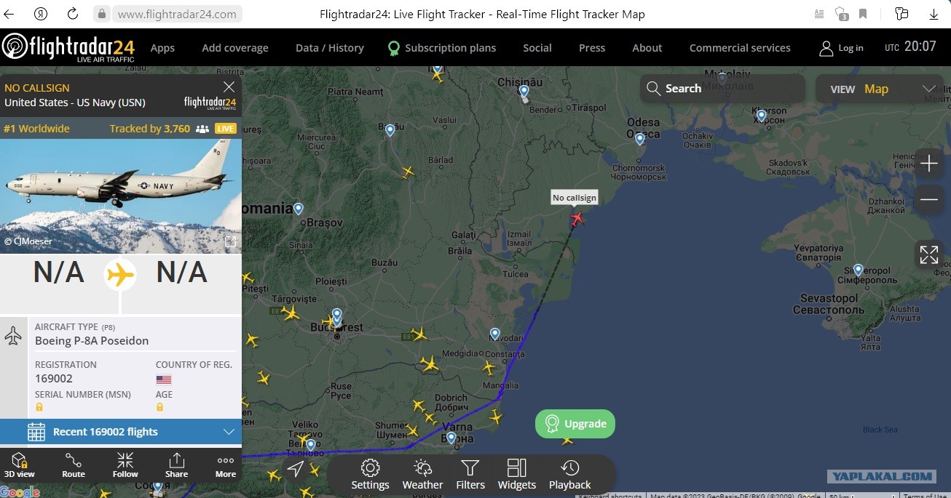Share this flight
The height and width of the screenshot is (498, 951).
[x=176, y=465]
